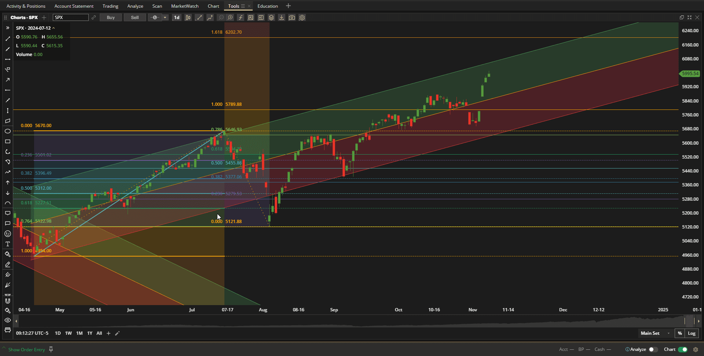The width and height of the screenshot is (704, 356).
Task: Toggle Log scale button
Action: point(692,333)
